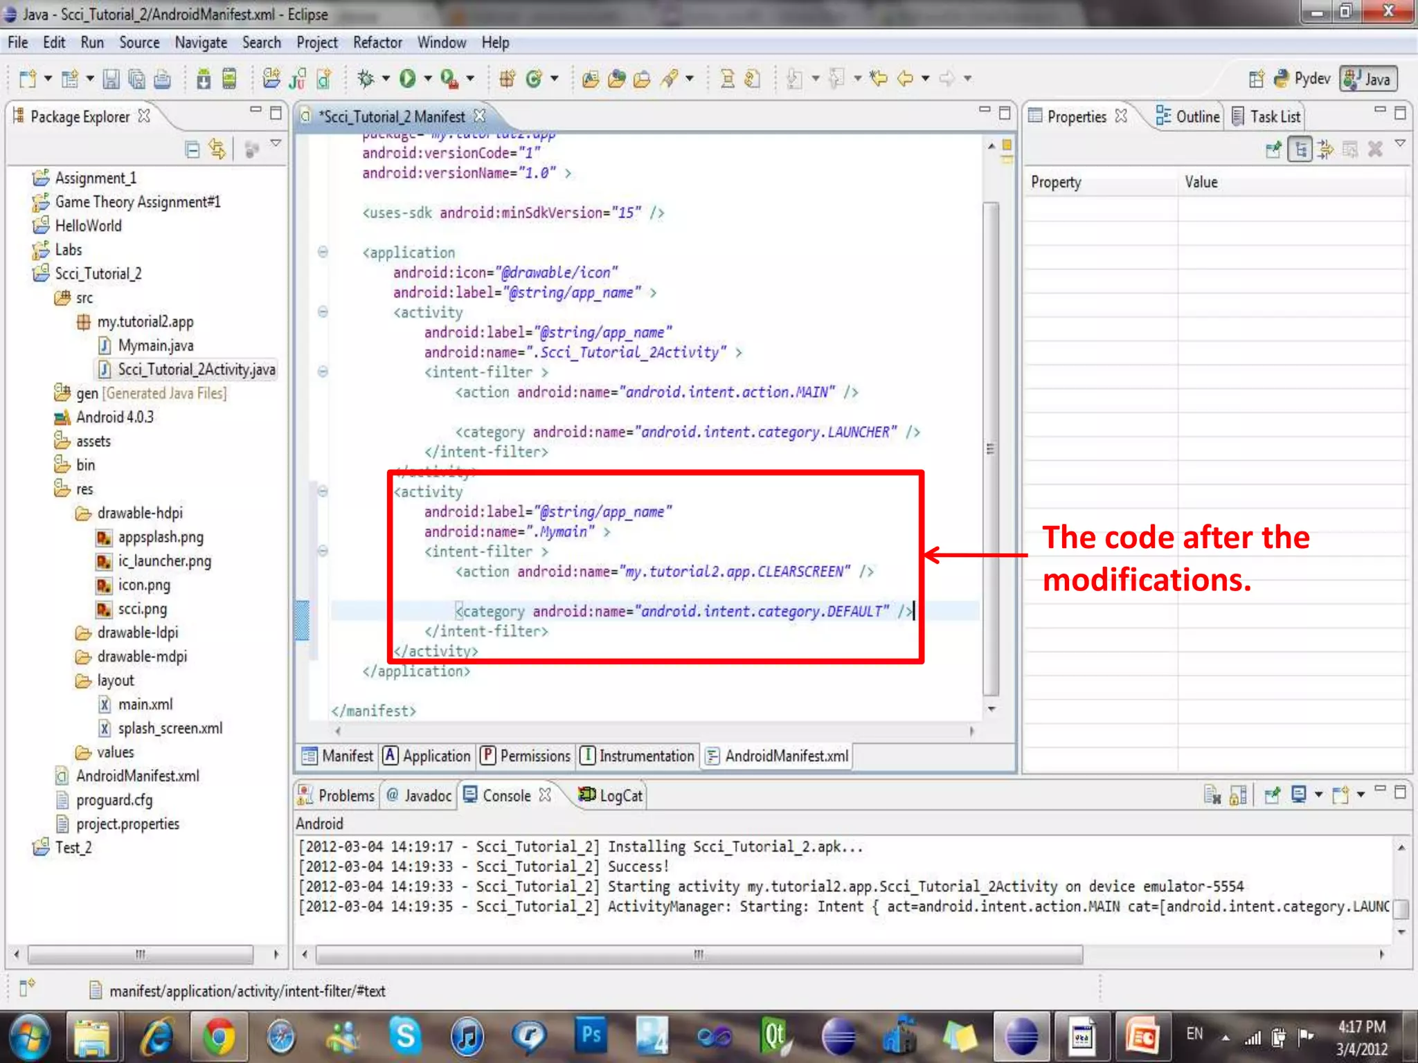1418x1063 pixels.
Task: Toggle Show Advanced Properties icon
Action: point(1325,149)
